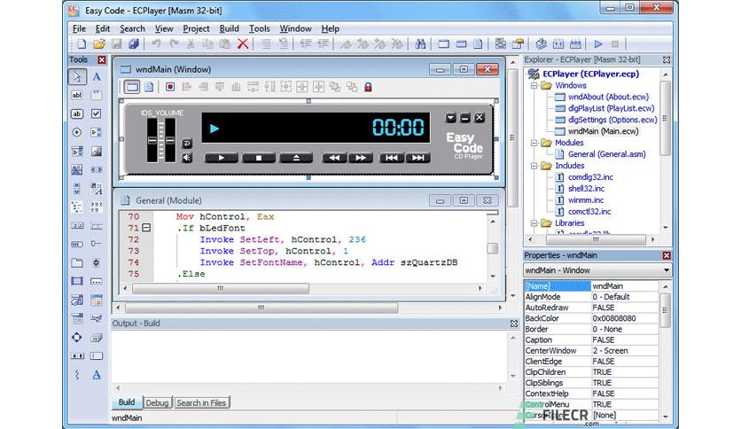Select General (General.asm) in Explorer
Screen dimensions: 741x429
[x=607, y=154]
